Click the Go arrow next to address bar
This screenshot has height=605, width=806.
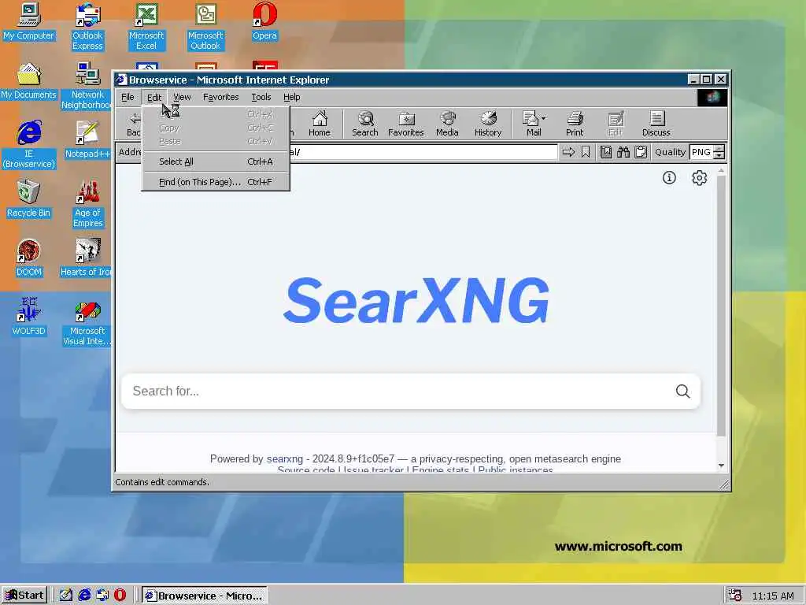tap(568, 152)
